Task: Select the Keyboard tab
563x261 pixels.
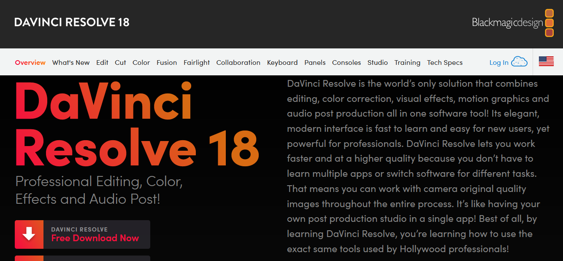Action: (282, 62)
